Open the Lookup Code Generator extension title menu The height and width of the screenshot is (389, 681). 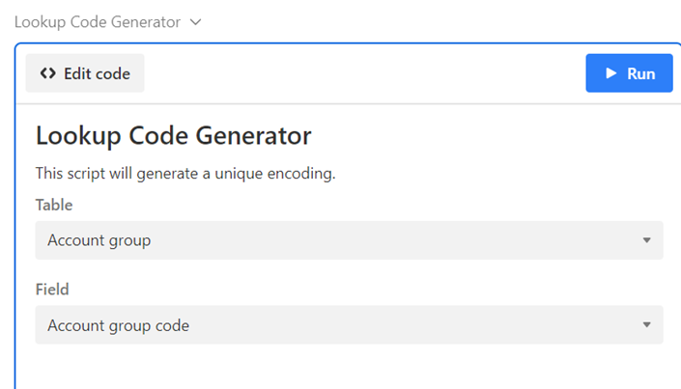coord(98,22)
